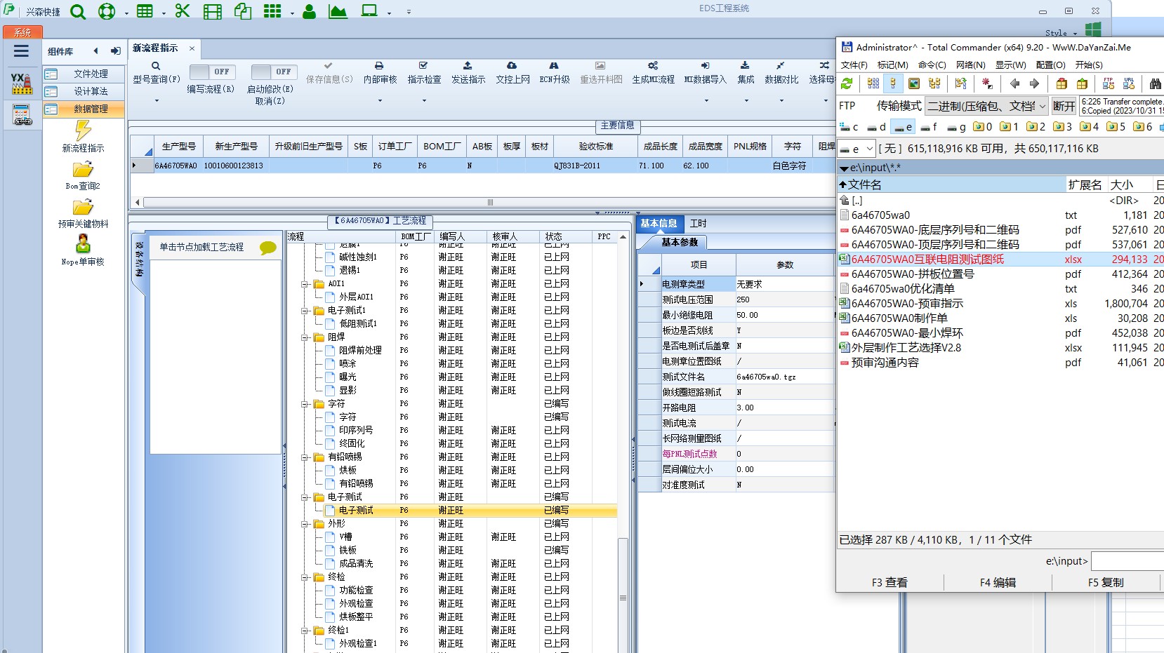Collapse the 电子测试1 tree node

(x=305, y=311)
